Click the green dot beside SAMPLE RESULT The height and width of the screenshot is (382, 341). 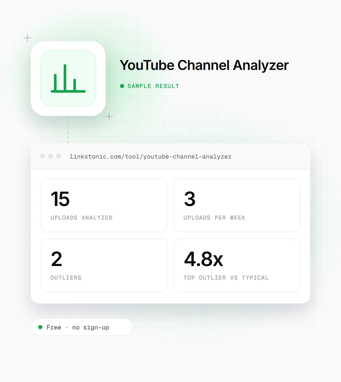[122, 86]
